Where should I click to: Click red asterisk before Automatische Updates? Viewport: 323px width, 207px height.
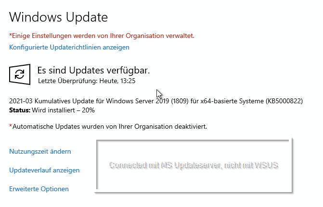pyautogui.click(x=11, y=126)
